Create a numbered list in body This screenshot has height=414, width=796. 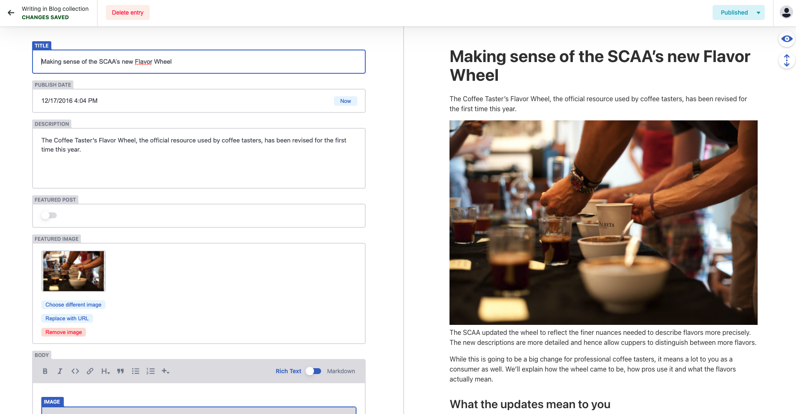pos(151,371)
